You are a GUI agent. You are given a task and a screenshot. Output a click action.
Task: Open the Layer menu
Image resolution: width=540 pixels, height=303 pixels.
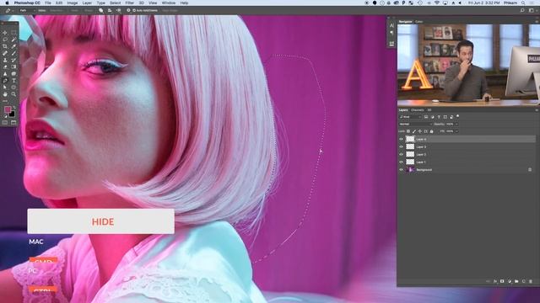87,3
